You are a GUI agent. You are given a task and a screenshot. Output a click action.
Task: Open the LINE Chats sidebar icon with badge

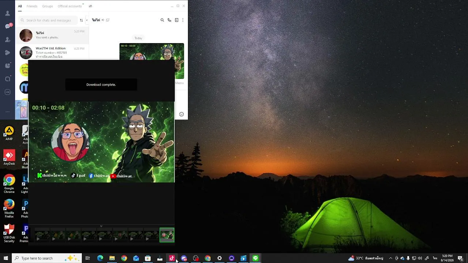click(x=8, y=26)
